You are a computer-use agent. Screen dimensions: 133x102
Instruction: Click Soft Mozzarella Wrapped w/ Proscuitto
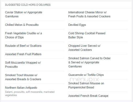[x=23, y=65]
